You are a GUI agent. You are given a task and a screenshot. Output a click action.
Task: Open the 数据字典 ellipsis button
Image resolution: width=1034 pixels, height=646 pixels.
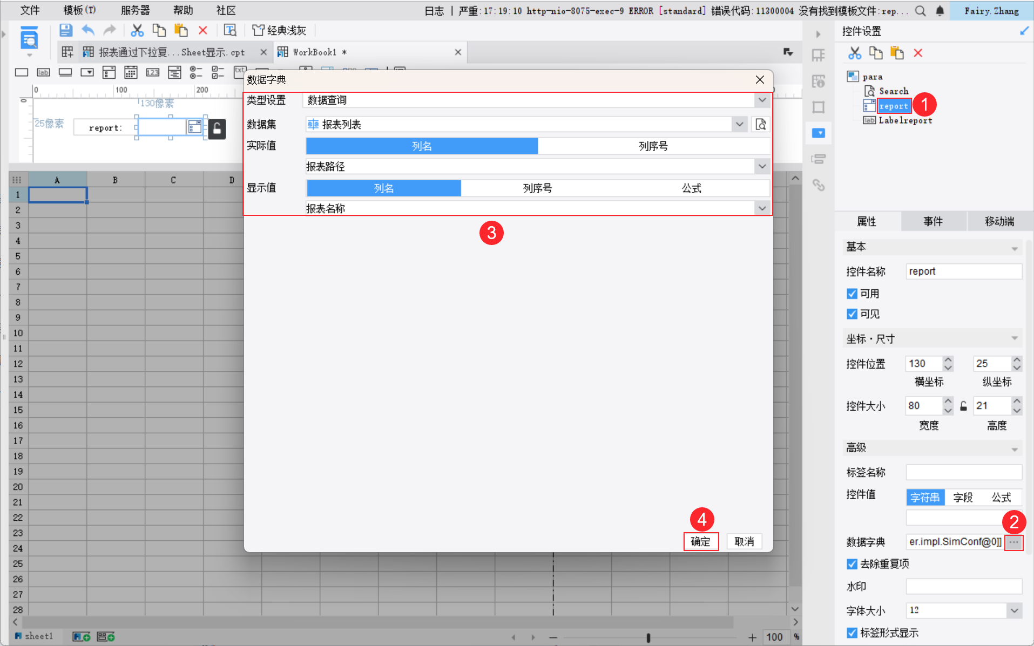point(1014,542)
